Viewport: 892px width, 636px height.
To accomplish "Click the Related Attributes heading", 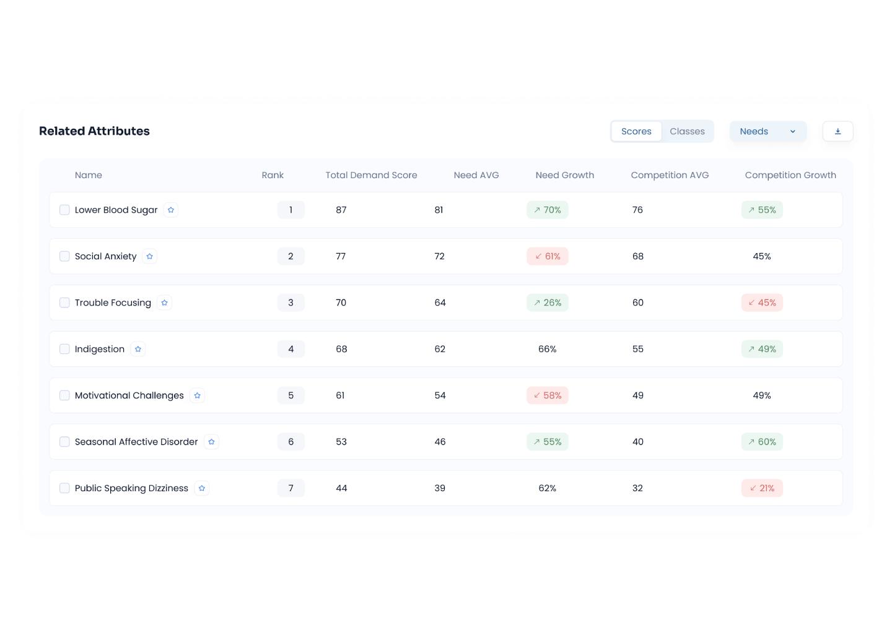I will (94, 131).
